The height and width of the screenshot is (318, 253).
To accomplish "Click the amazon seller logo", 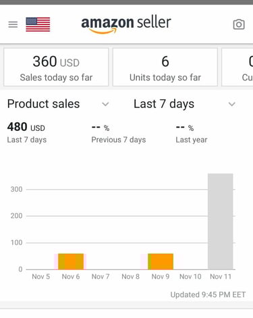I will 126,24.
